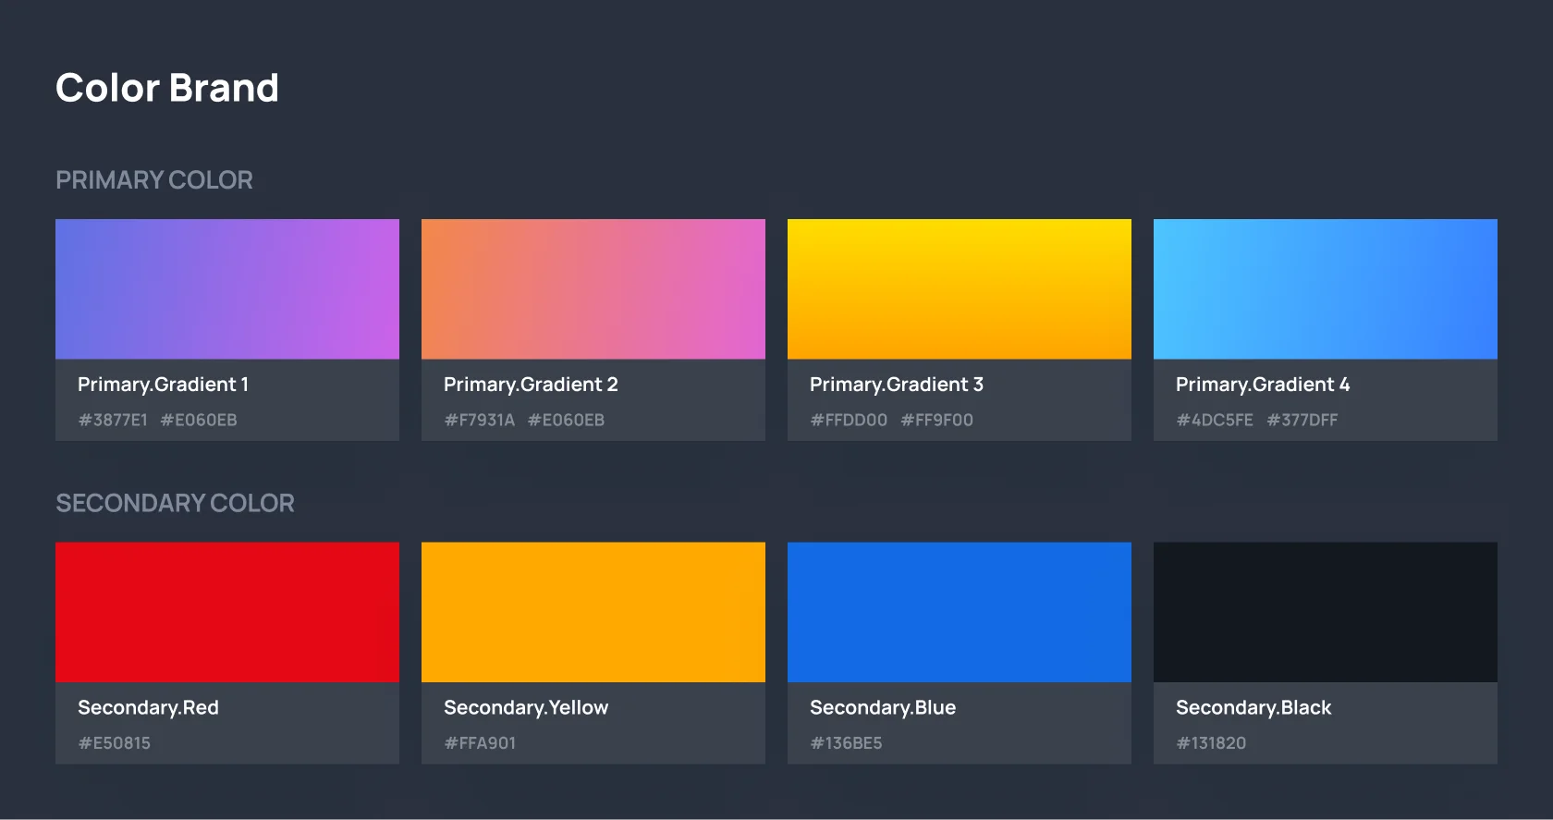Choose the dark Secondary.Black color swatch
The width and height of the screenshot is (1553, 820).
[x=1326, y=612]
